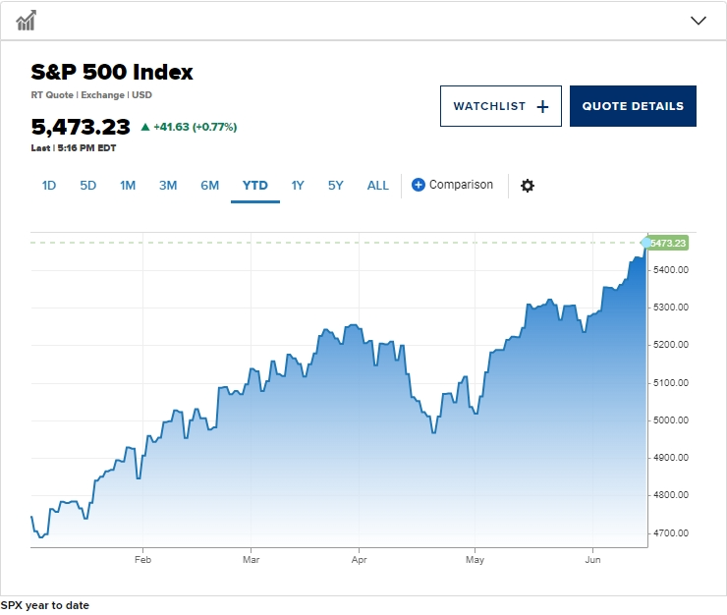Click the blue plus Comparison icon
727x615 pixels.
[x=419, y=185]
